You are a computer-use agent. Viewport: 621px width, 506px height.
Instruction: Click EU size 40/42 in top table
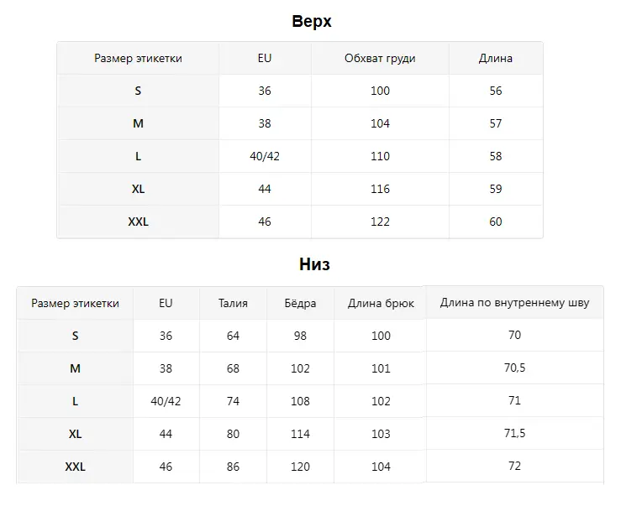pyautogui.click(x=265, y=156)
